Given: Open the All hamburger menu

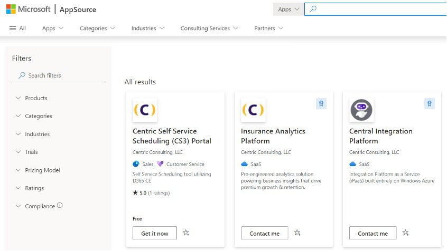Looking at the screenshot, I should (17, 28).
